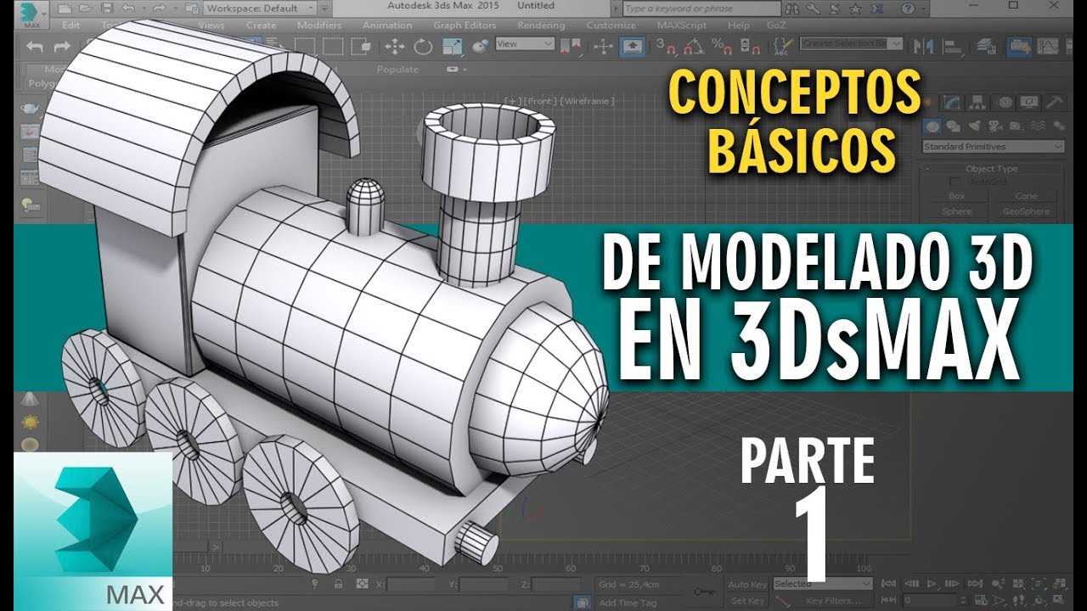Toggle the AutoGrid checkbox

(955, 182)
